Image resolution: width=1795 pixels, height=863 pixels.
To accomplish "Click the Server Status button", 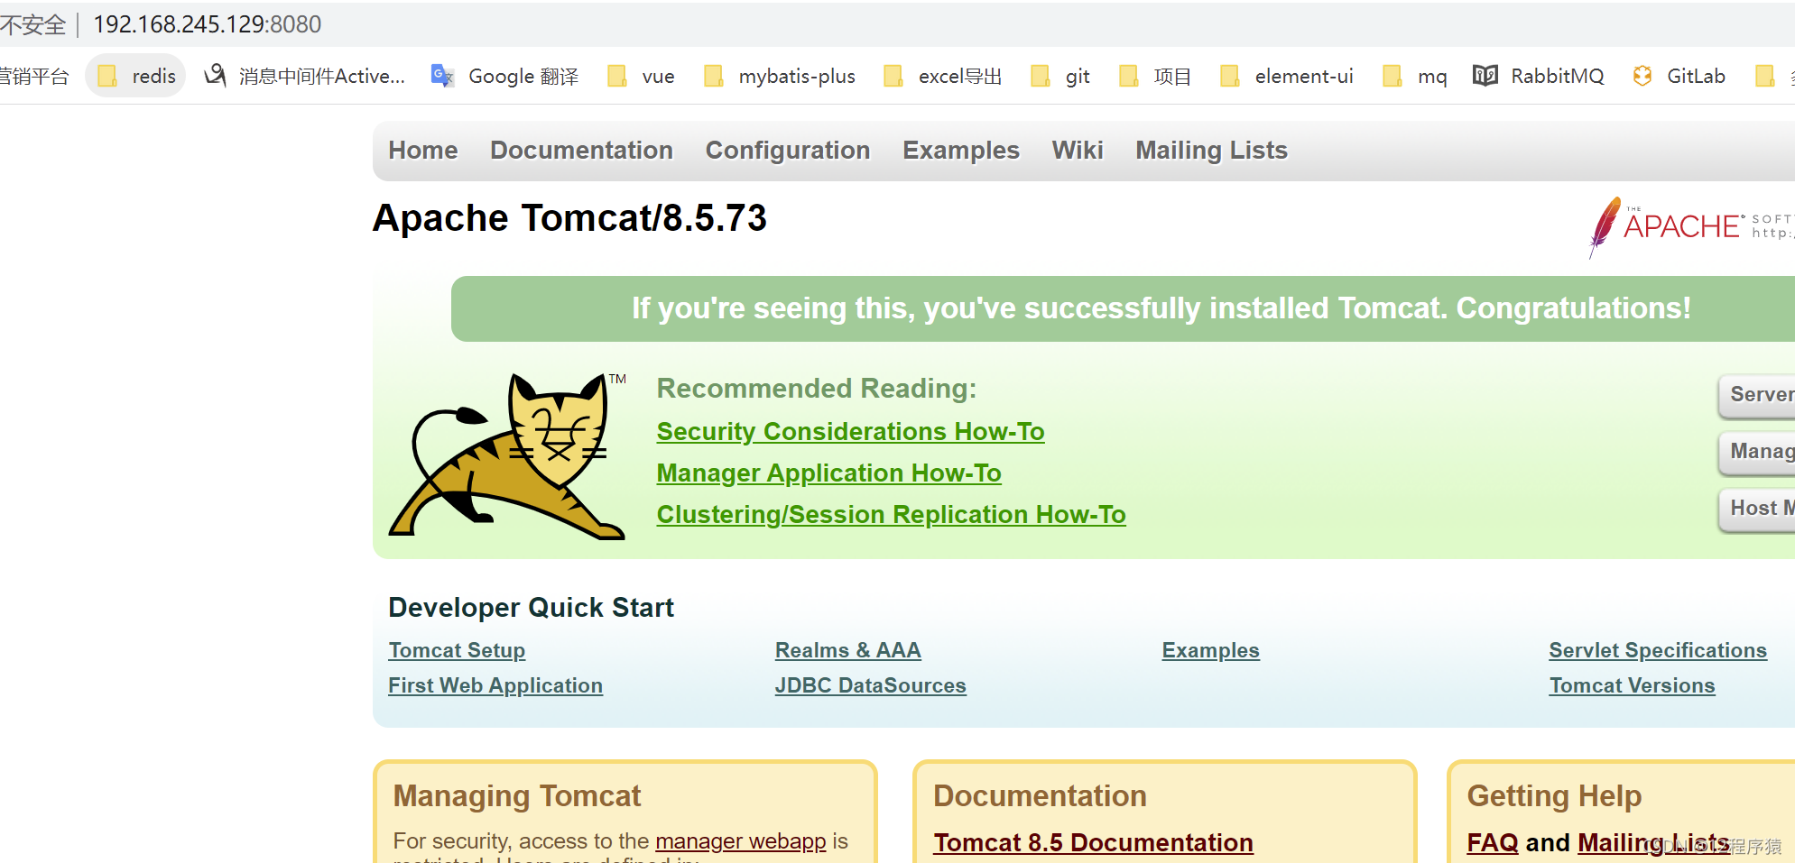I will coord(1756,395).
